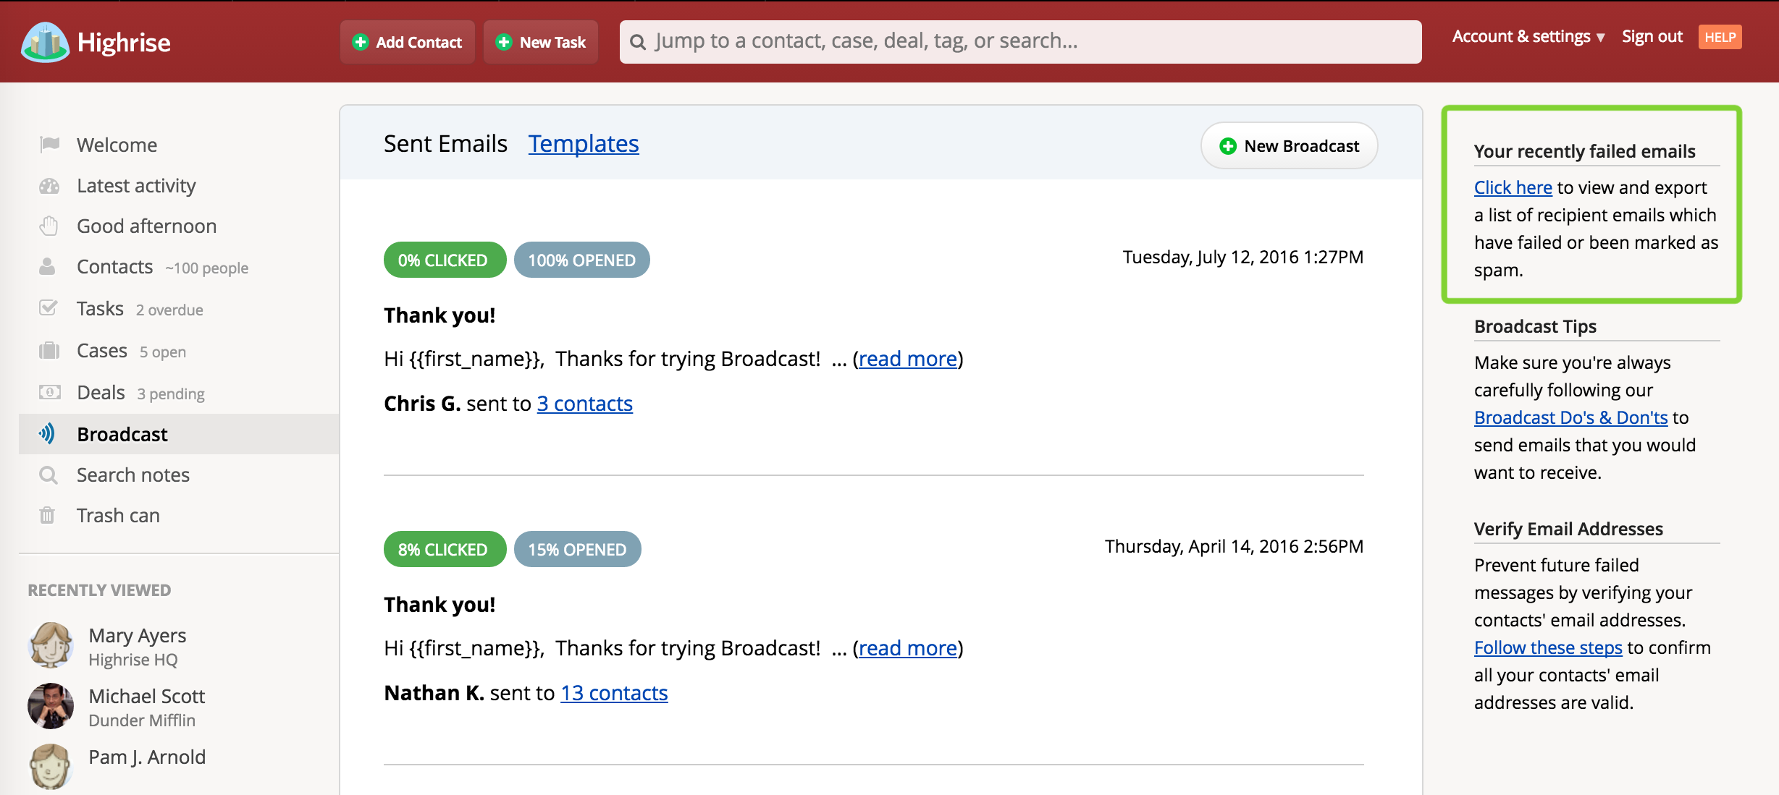
Task: Open the 3 contacts link
Action: click(x=584, y=404)
